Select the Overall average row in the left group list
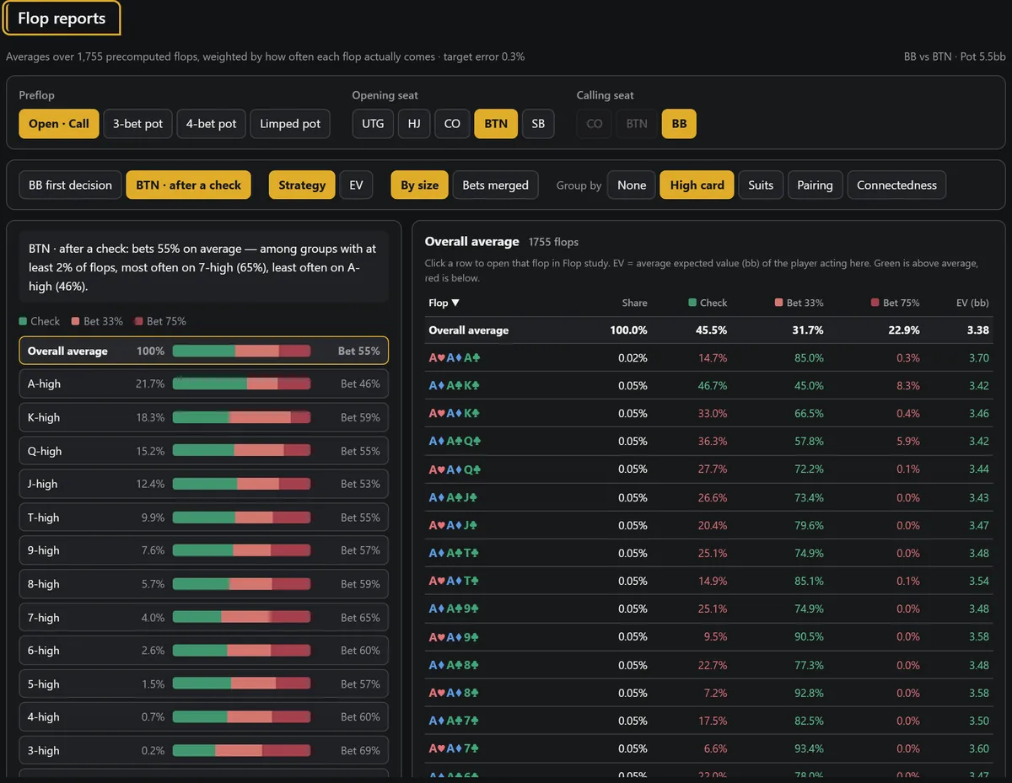This screenshot has width=1012, height=783. (203, 351)
